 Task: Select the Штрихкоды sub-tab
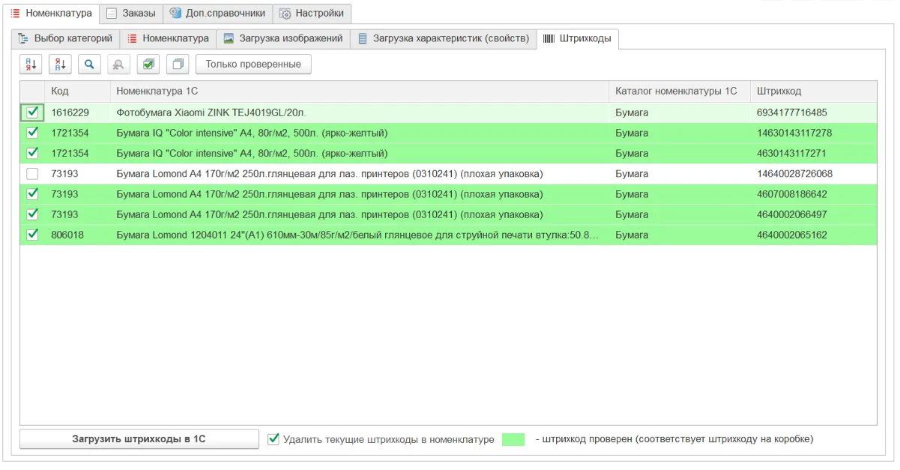click(578, 38)
